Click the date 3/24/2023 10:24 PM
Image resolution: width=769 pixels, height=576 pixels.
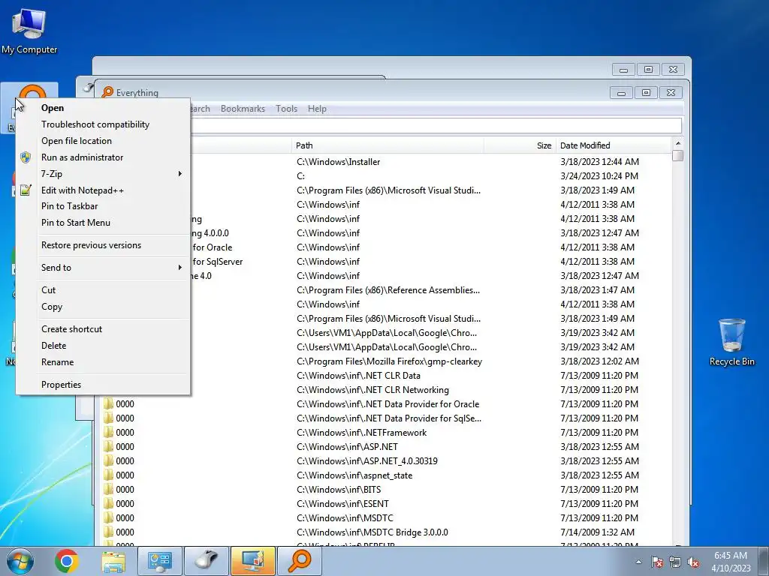[599, 175]
